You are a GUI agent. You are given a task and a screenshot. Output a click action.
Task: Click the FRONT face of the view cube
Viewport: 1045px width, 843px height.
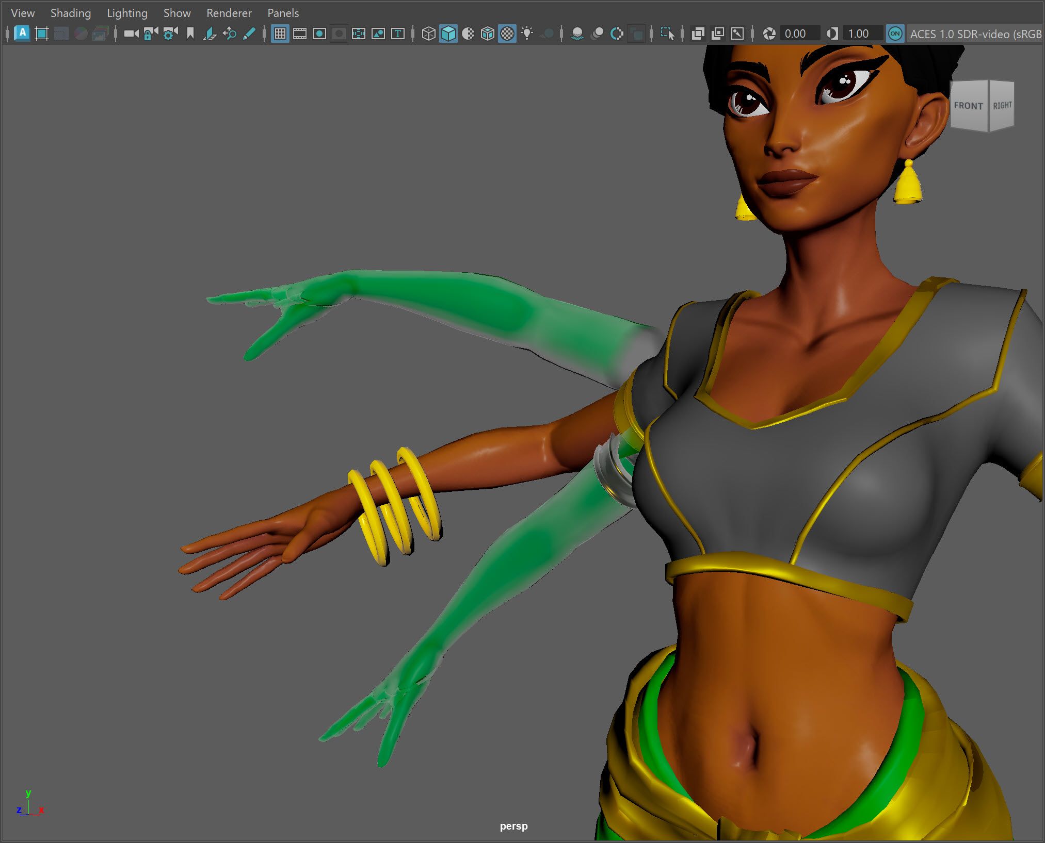point(969,106)
